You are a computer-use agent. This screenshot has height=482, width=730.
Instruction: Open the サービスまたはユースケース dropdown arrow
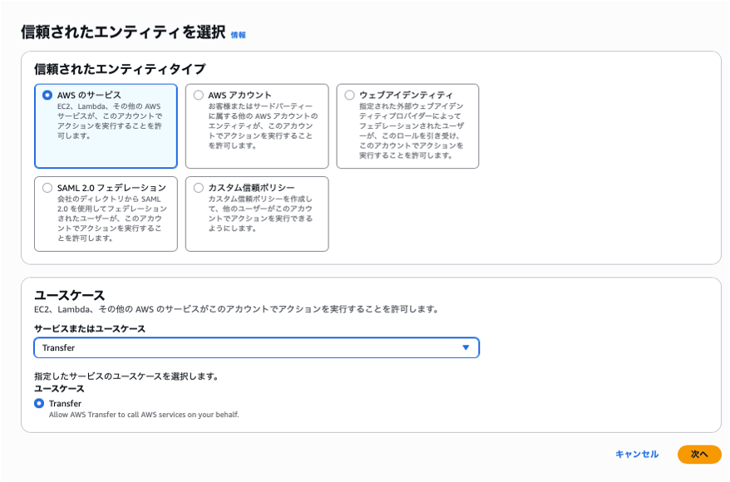click(466, 347)
